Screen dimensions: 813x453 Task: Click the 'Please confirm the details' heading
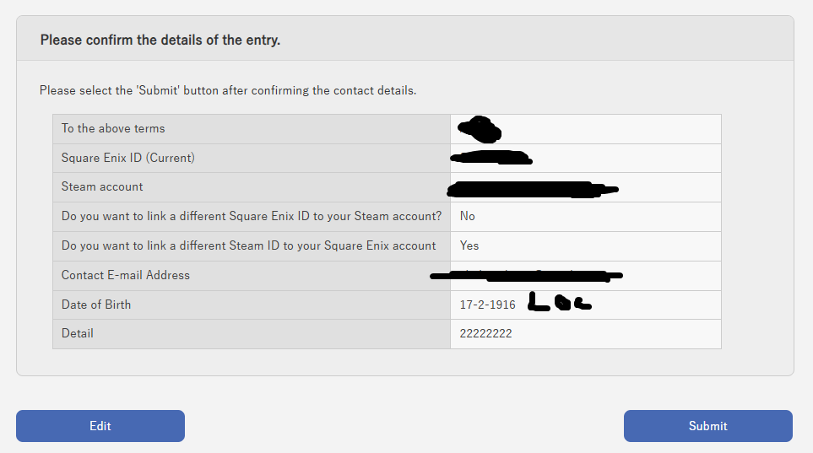pos(160,40)
